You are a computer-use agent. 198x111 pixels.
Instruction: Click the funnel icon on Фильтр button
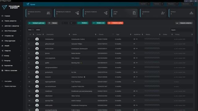tap(49, 23)
